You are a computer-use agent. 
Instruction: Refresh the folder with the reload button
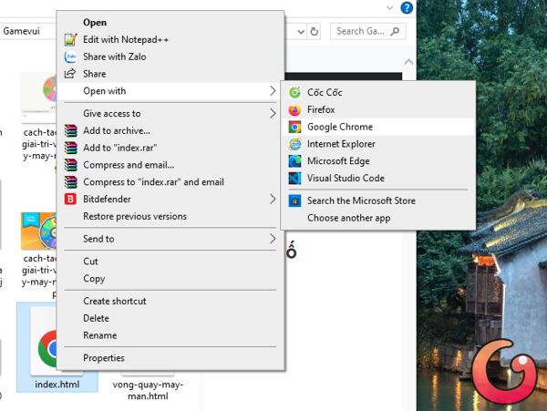[x=315, y=31]
